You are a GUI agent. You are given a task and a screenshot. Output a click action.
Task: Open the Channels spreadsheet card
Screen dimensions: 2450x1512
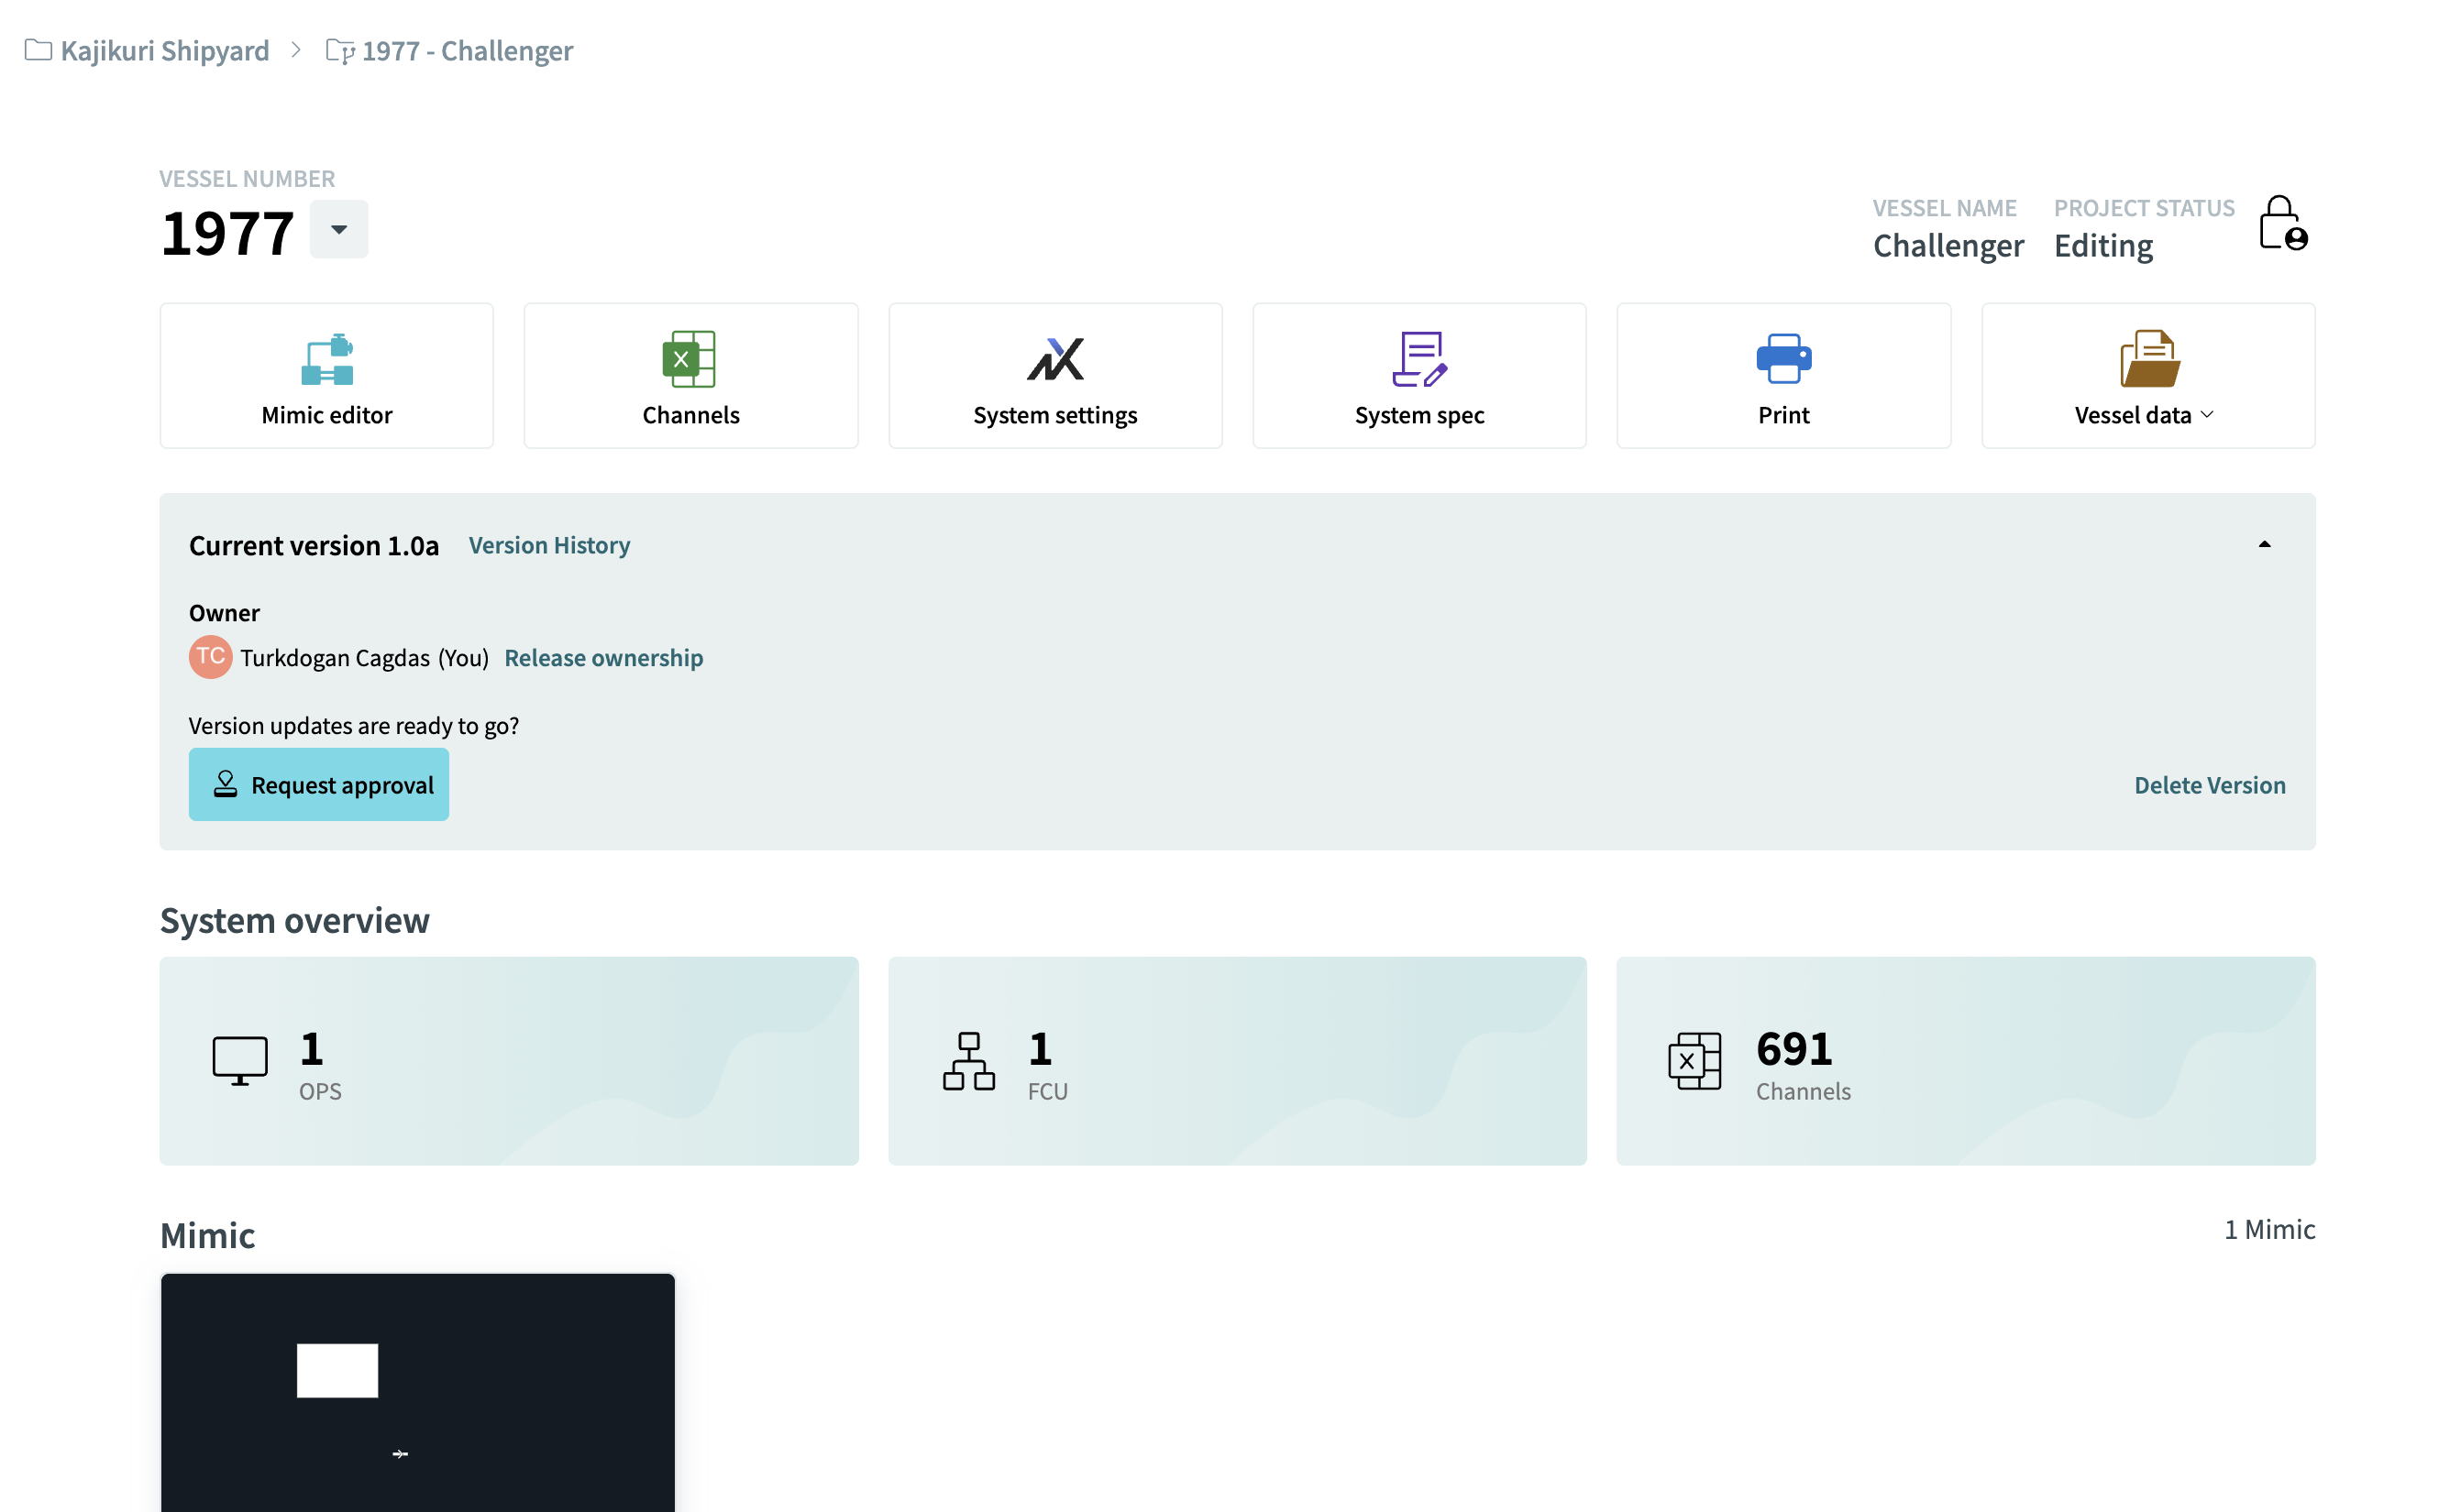tap(690, 376)
